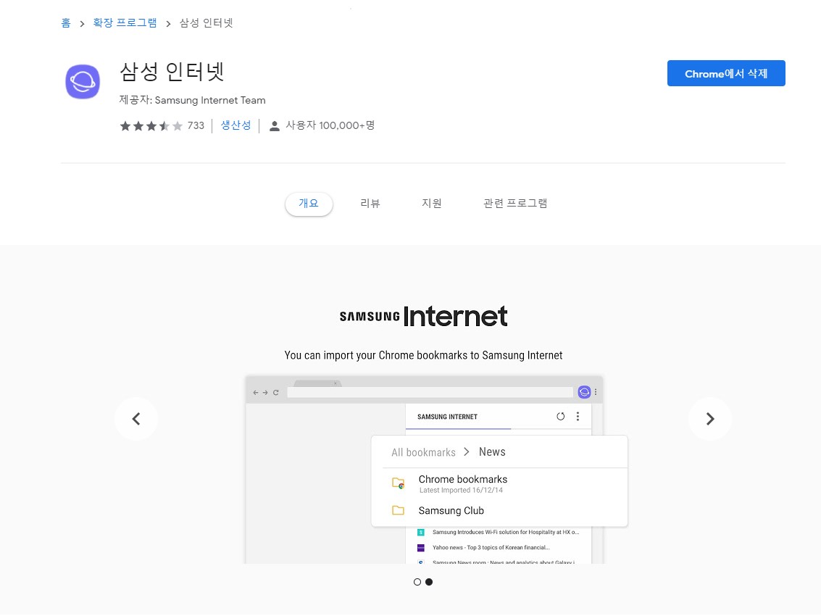
Task: Go to 홈 breadcrumb link
Action: 66,23
